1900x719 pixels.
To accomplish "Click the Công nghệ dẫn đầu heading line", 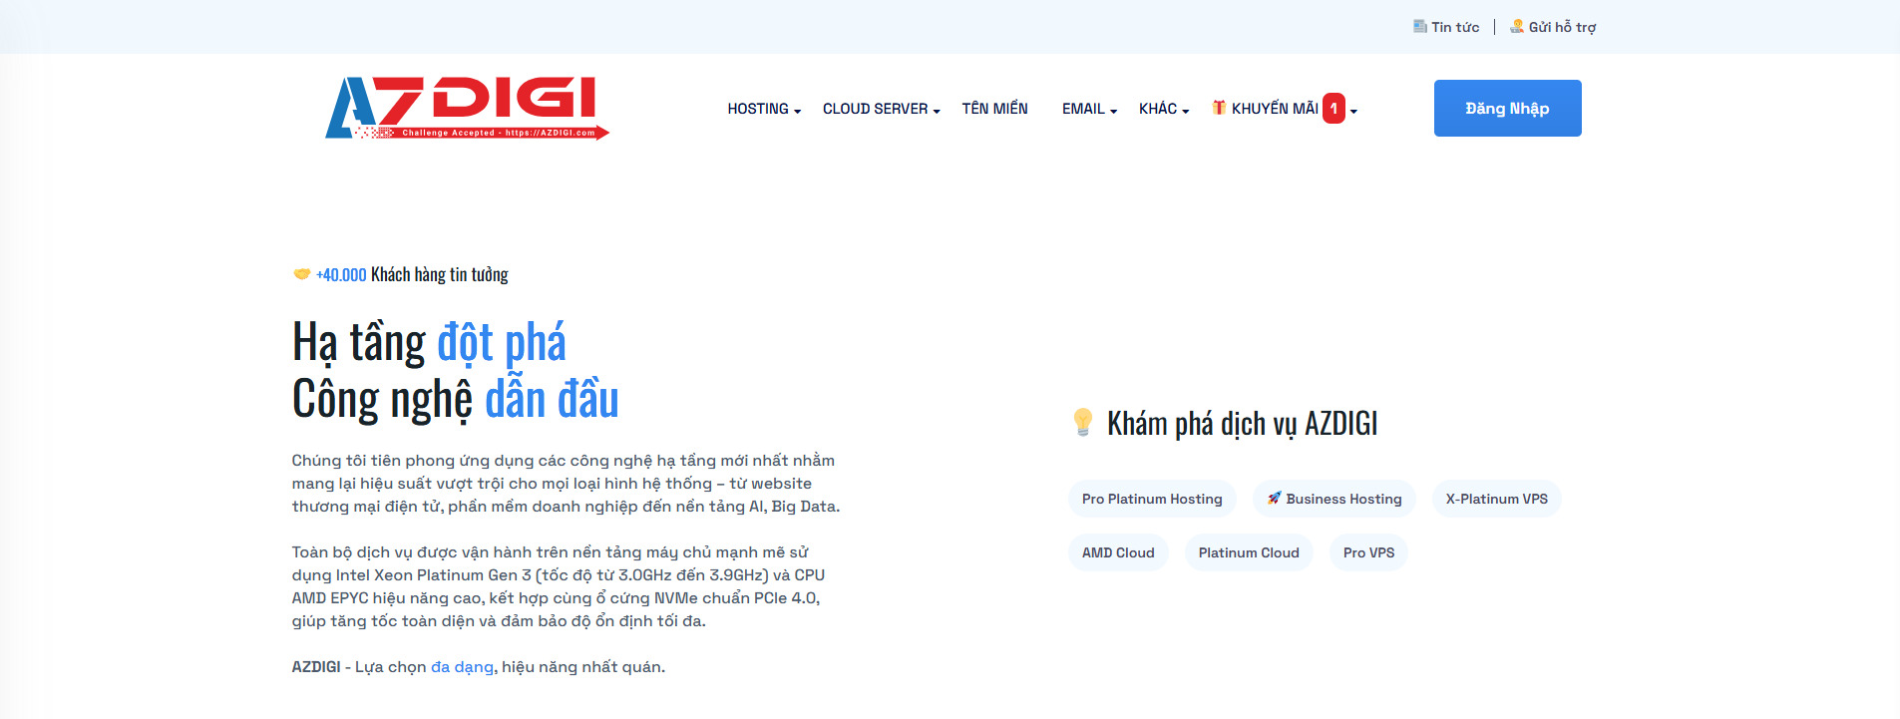I will [455, 399].
